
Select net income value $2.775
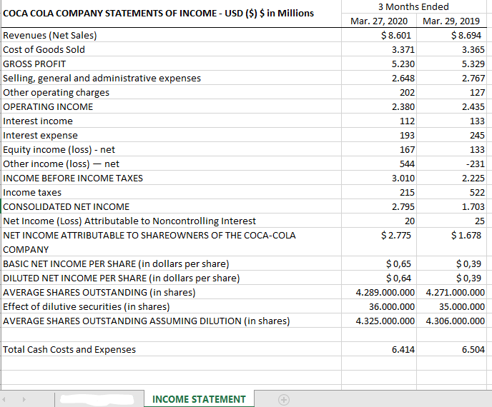395,236
